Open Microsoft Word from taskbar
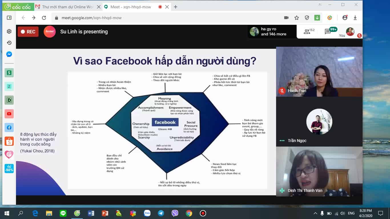This screenshot has width=390, height=219. click(x=91, y=213)
